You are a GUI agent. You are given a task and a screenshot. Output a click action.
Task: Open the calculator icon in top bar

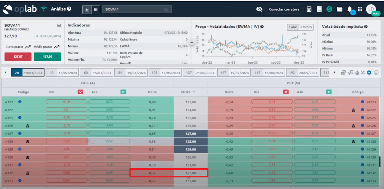(309, 9)
